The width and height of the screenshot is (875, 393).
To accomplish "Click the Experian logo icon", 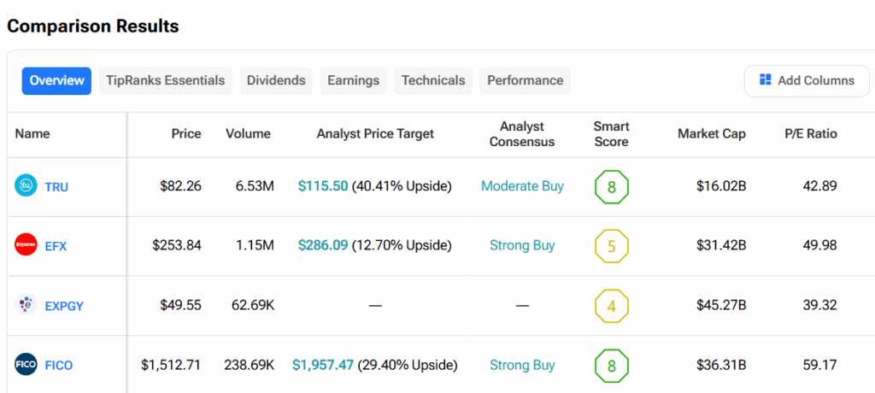I will click(x=26, y=305).
